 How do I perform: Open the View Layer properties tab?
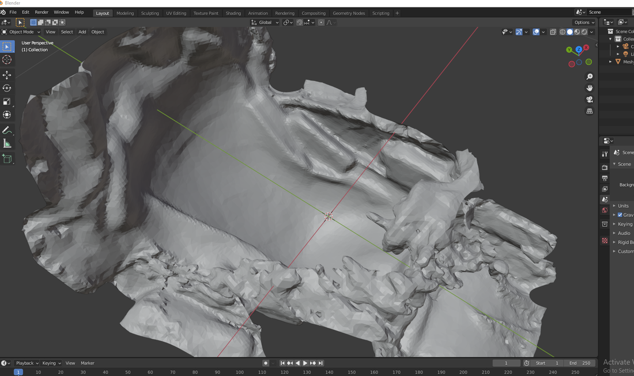point(605,189)
